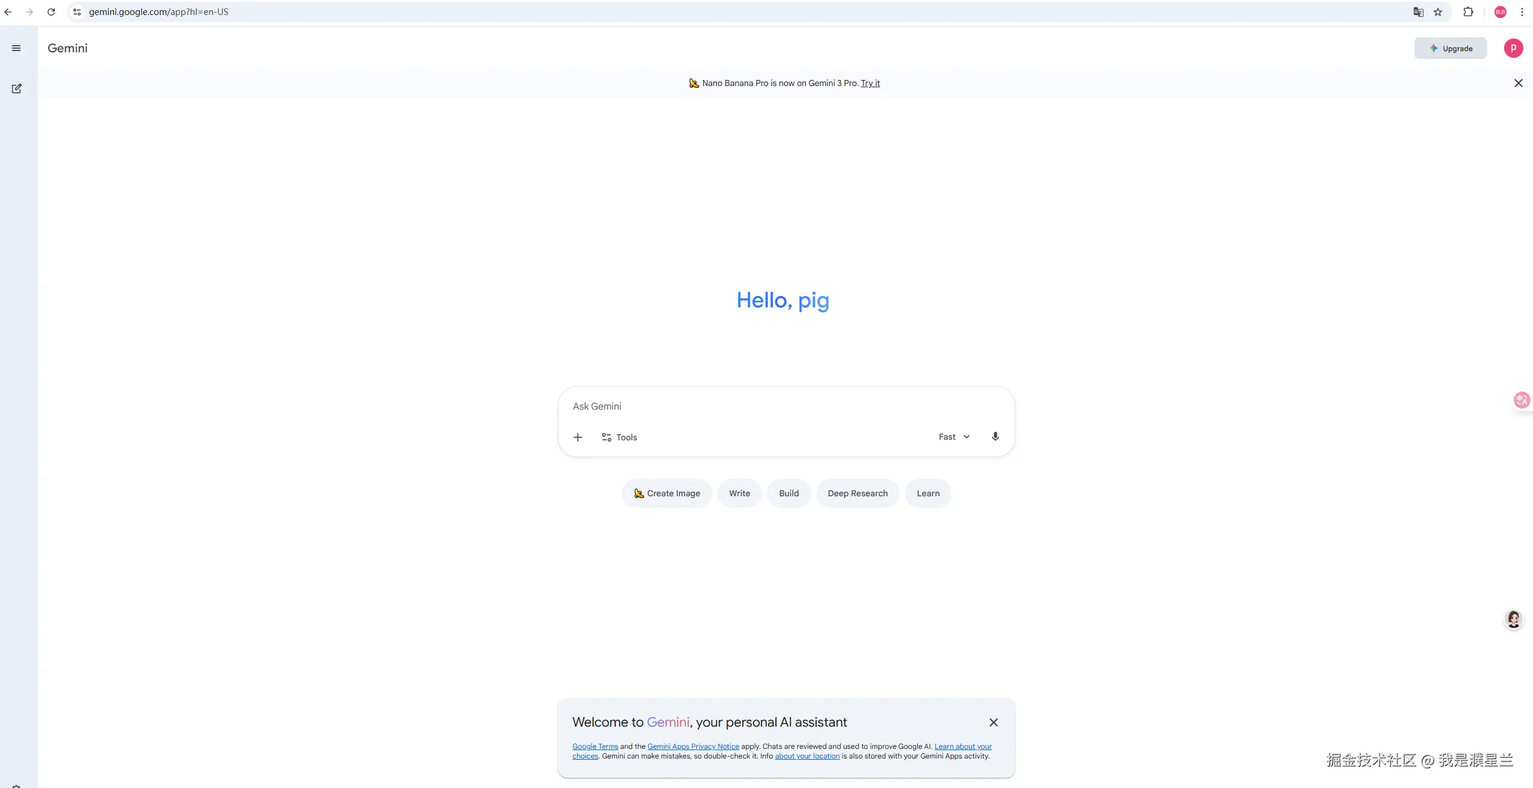Select the Create Image suggestion chip
The width and height of the screenshot is (1533, 788).
point(666,493)
